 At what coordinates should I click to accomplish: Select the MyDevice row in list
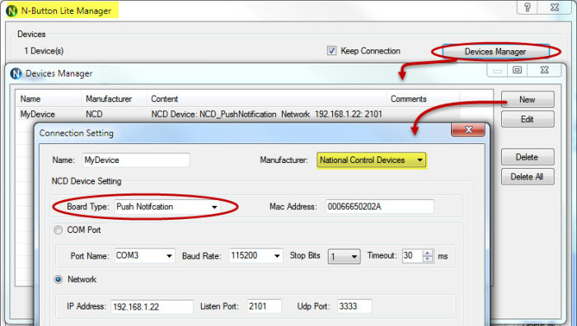point(254,114)
